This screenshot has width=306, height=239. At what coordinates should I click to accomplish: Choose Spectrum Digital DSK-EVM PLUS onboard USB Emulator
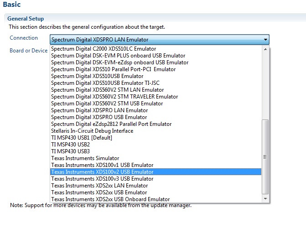pos(156,56)
